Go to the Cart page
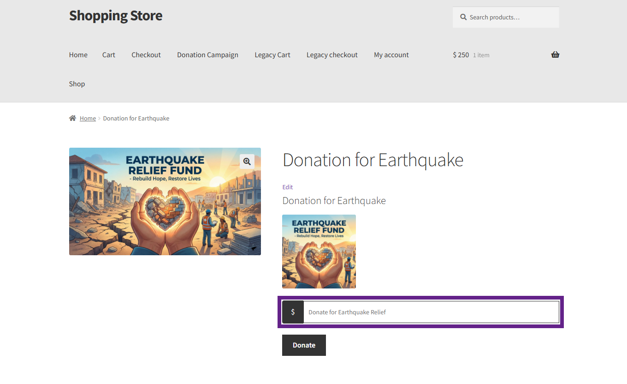Screen dimensions: 627x384 click(x=109, y=55)
